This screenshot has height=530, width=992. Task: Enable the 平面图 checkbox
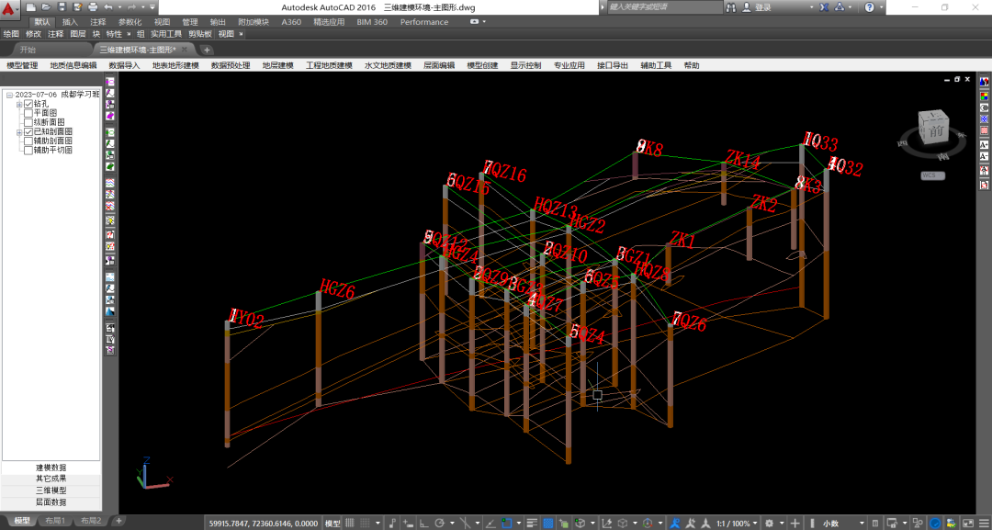coord(28,114)
